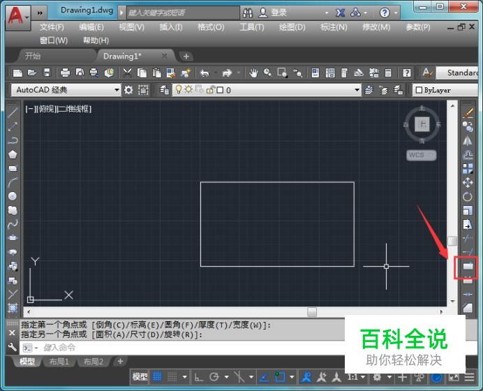Click the Copy icon in the toolbar
The image size is (483, 391).
pyautogui.click(x=142, y=73)
